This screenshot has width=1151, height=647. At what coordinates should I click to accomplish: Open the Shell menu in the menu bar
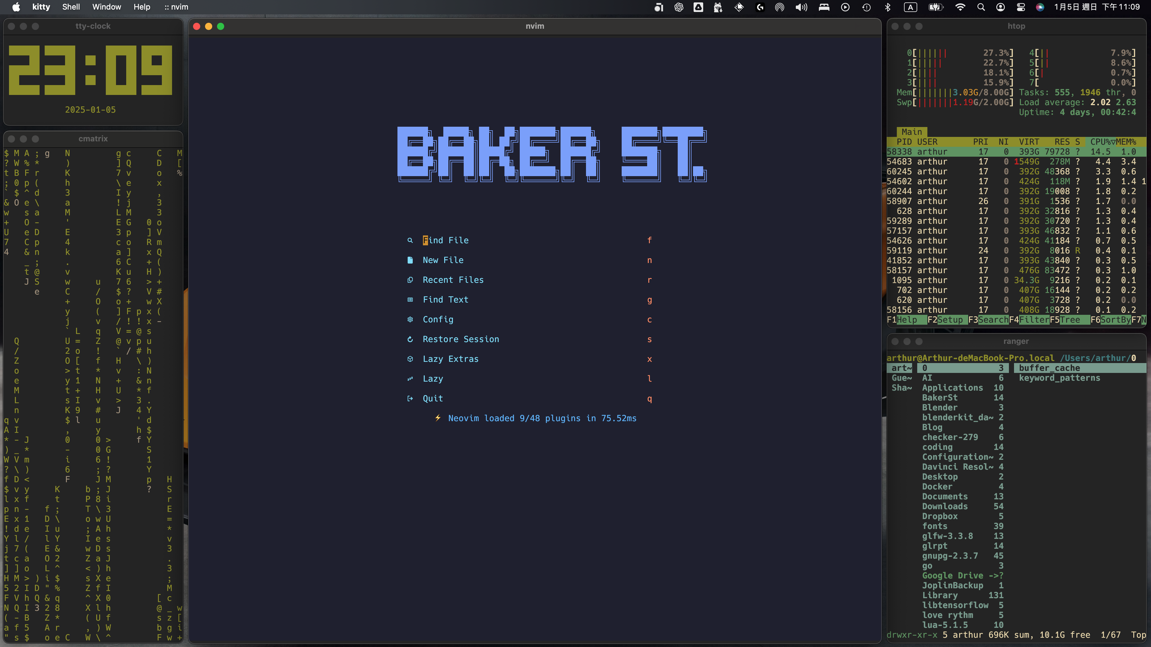[x=71, y=7]
